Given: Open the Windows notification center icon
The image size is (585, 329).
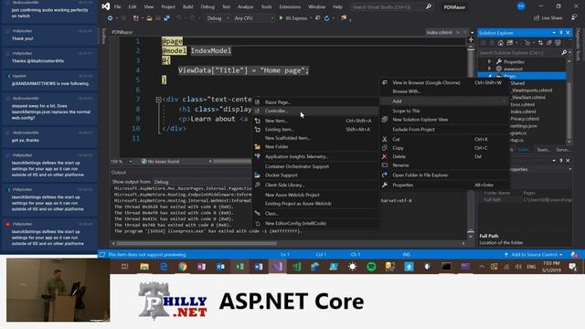Looking at the screenshot, I should (573, 267).
